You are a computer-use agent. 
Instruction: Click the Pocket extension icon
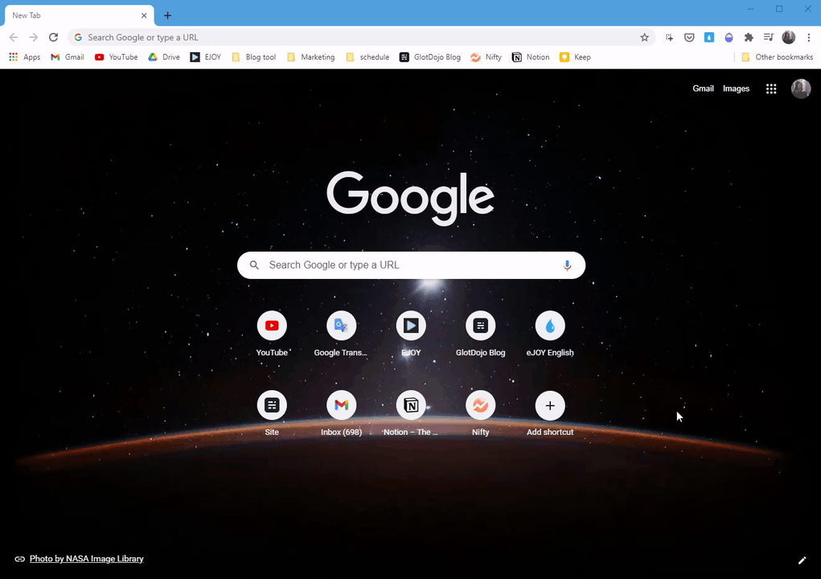point(689,37)
